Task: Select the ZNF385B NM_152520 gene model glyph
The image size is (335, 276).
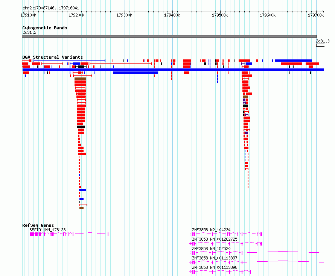Action: tap(257, 253)
